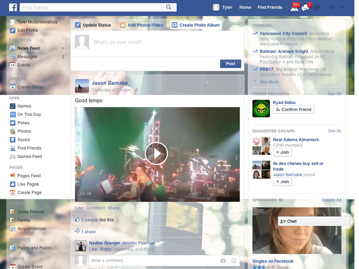Viewport: 359px width, 269px height.
Task: Open Batman: Arkham Knight trending topic
Action: click(x=284, y=51)
